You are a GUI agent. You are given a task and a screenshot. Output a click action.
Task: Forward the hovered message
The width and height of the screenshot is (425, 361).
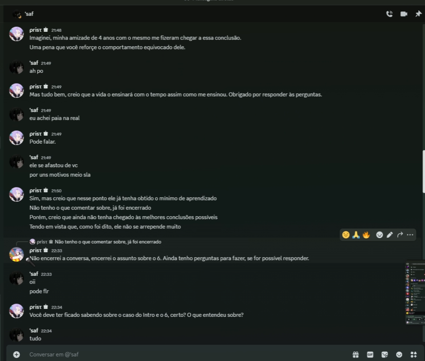(x=400, y=235)
